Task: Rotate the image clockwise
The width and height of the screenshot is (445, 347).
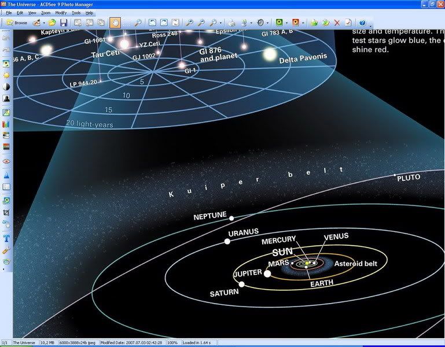Action: [164, 23]
